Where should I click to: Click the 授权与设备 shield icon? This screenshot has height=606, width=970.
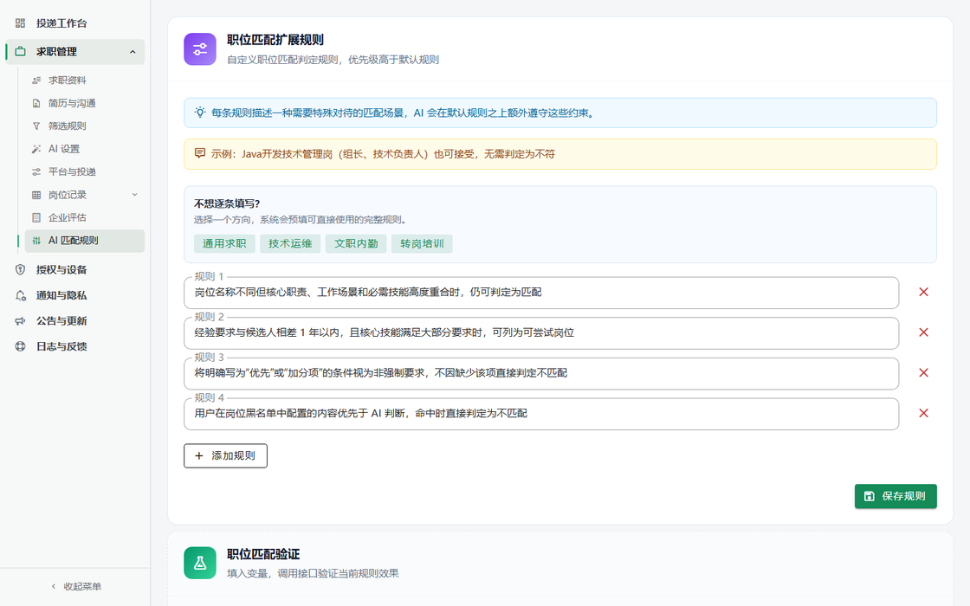(x=21, y=269)
